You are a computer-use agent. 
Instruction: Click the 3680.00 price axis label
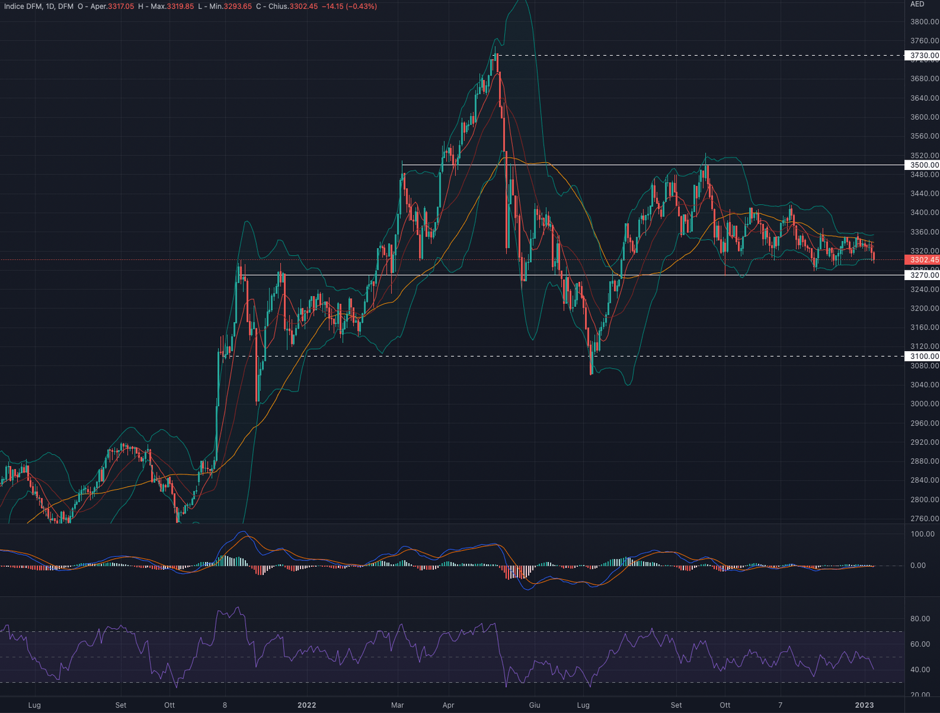924,78
